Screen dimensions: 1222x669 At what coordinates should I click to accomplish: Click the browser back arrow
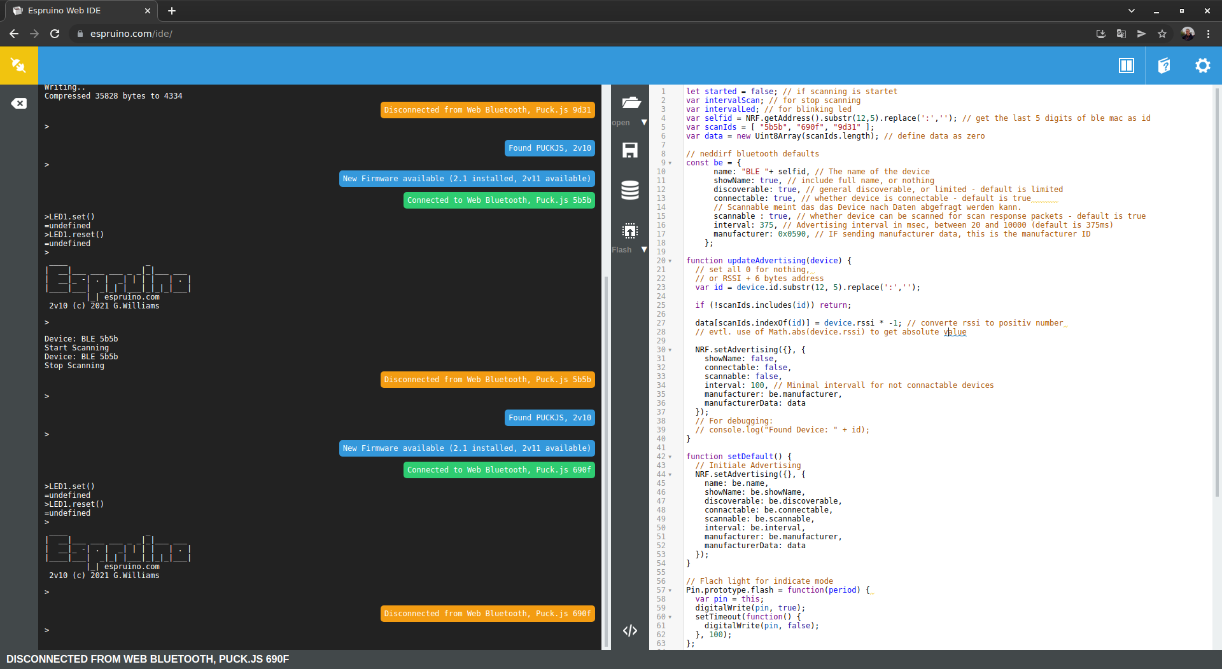click(x=14, y=34)
